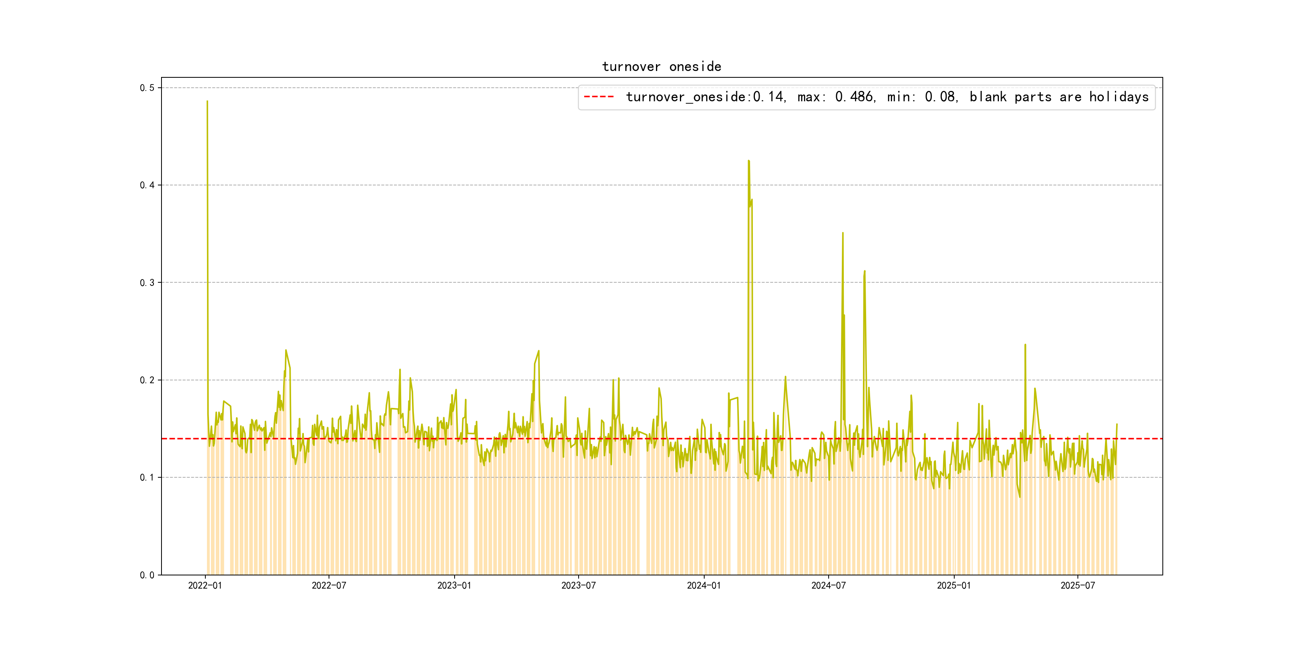Image resolution: width=1292 pixels, height=646 pixels.
Task: Click the 0.3 y-axis tick label
Action: [x=147, y=282]
